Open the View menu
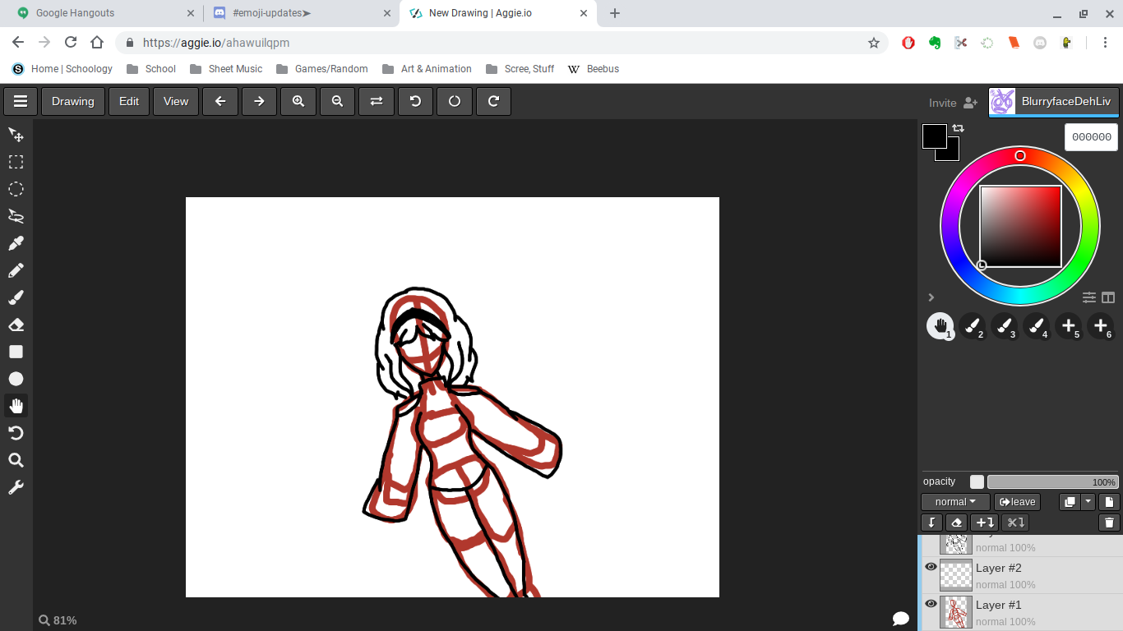This screenshot has height=631, width=1123. [176, 101]
